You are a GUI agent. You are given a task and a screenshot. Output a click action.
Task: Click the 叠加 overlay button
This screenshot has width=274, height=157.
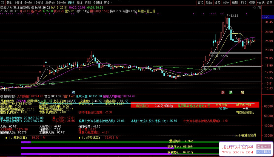(x=209, y=3)
